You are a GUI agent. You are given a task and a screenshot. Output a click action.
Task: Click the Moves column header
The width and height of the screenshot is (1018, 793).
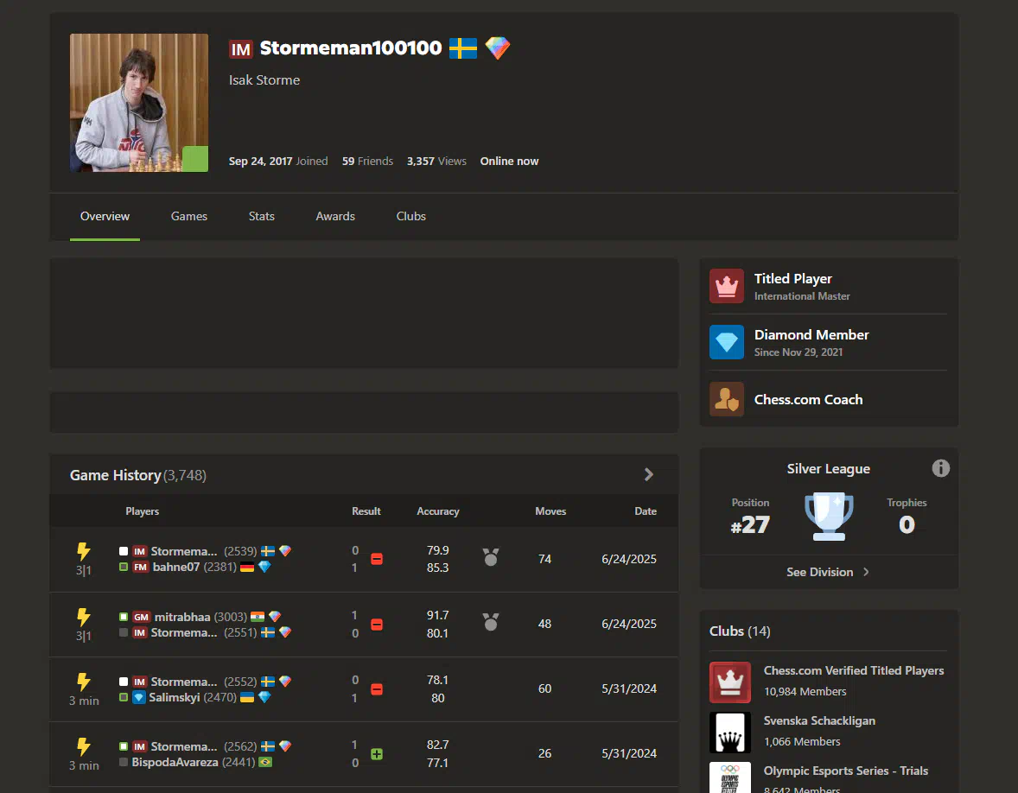pyautogui.click(x=550, y=511)
